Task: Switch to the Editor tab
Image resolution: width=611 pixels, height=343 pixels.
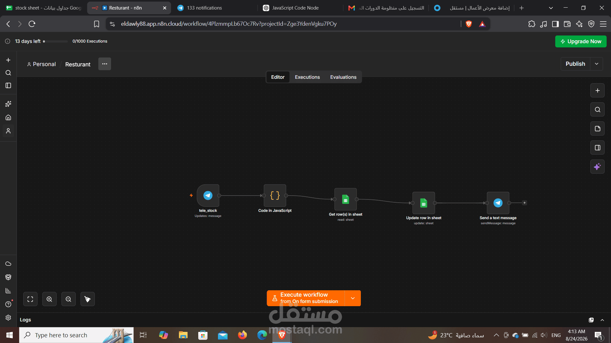Action: pyautogui.click(x=278, y=77)
